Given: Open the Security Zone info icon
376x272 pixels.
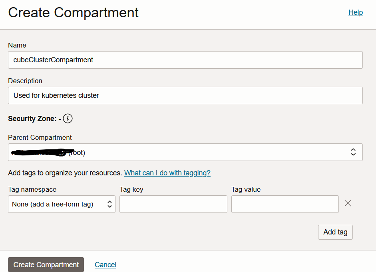Looking at the screenshot, I should (68, 119).
